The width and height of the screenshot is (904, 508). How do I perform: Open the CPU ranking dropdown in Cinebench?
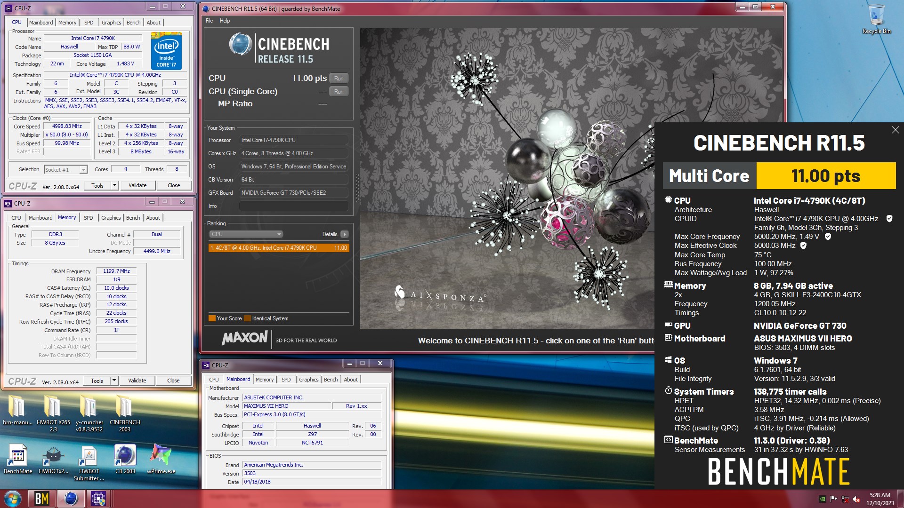click(x=245, y=234)
